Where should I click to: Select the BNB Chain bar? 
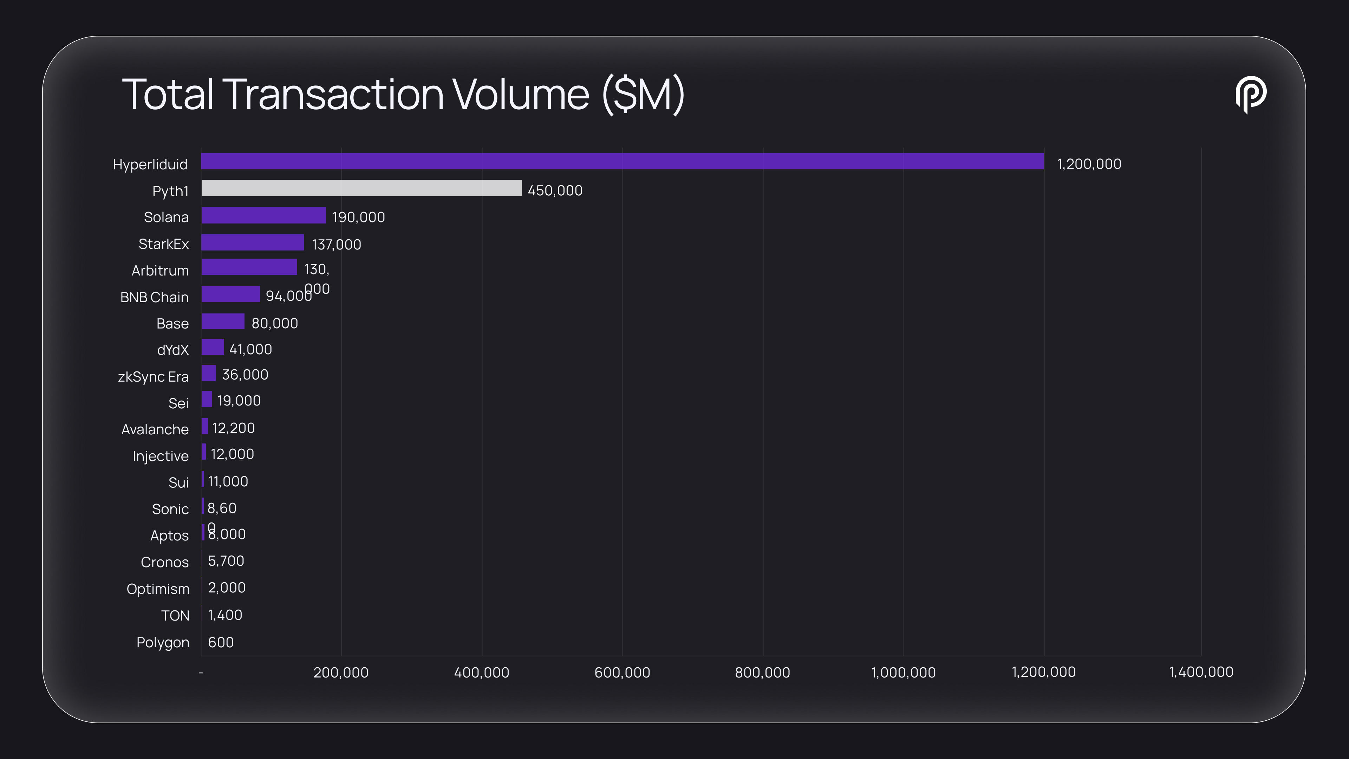pos(230,294)
